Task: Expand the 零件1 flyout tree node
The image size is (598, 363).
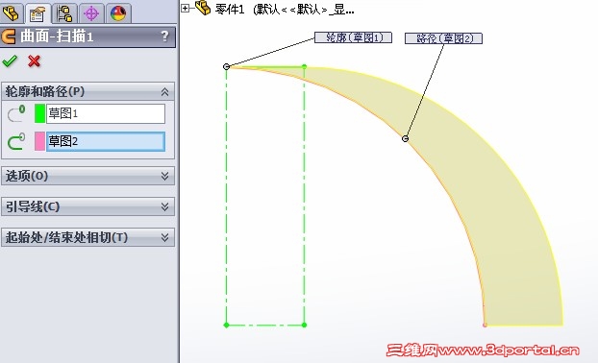Action: 185,8
